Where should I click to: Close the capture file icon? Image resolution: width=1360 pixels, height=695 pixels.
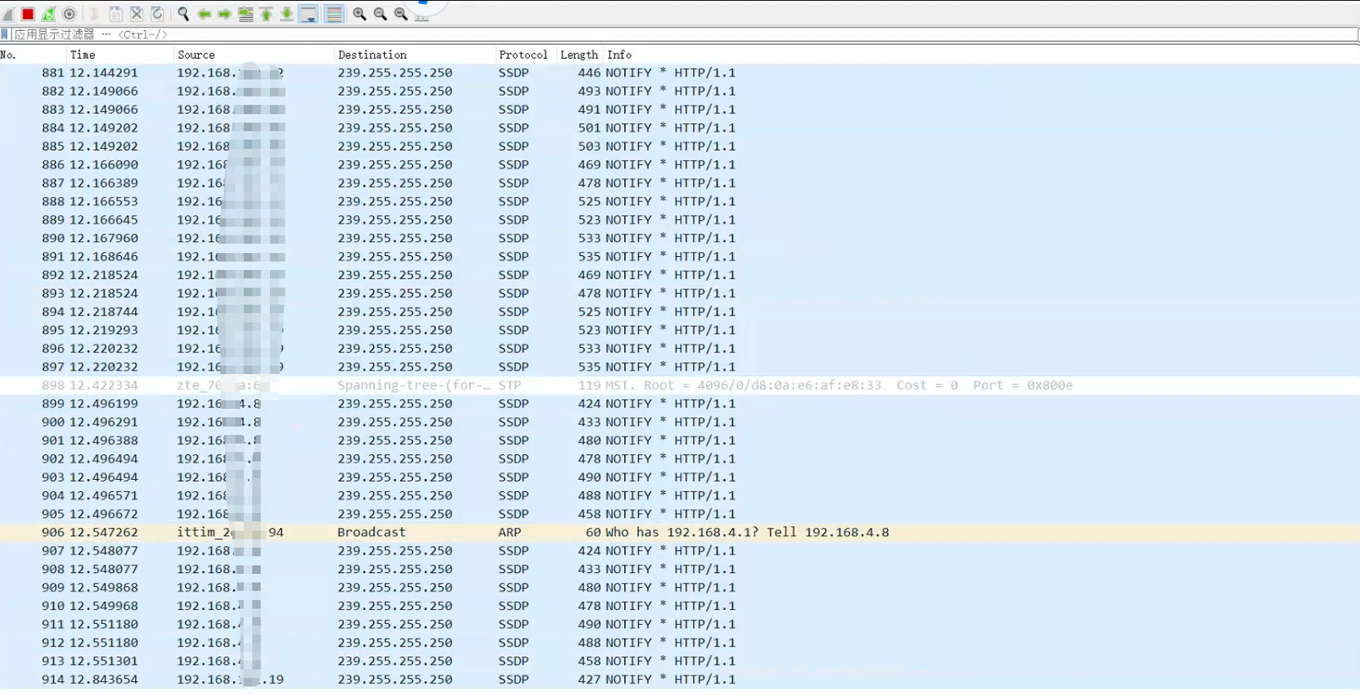137,14
